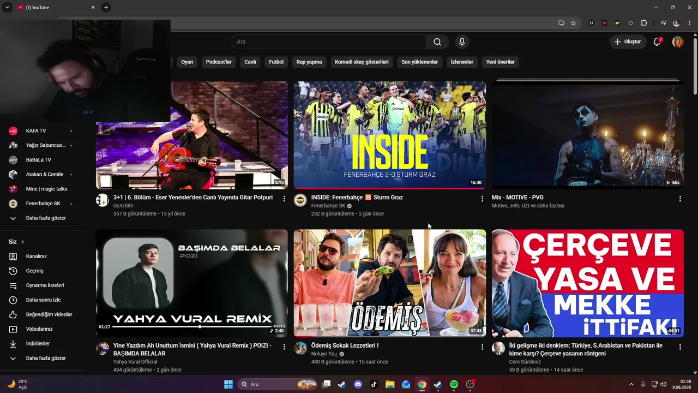Click the Windows Start button
698x393 pixels.
228,384
